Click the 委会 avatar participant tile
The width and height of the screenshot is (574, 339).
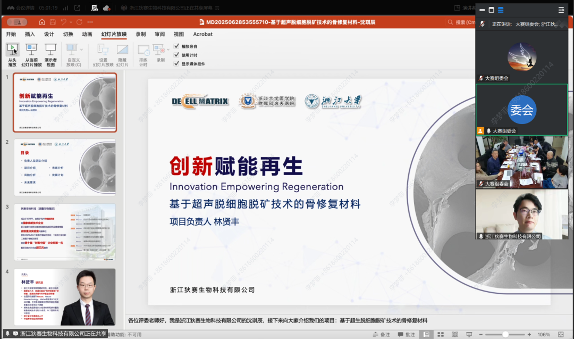(522, 110)
